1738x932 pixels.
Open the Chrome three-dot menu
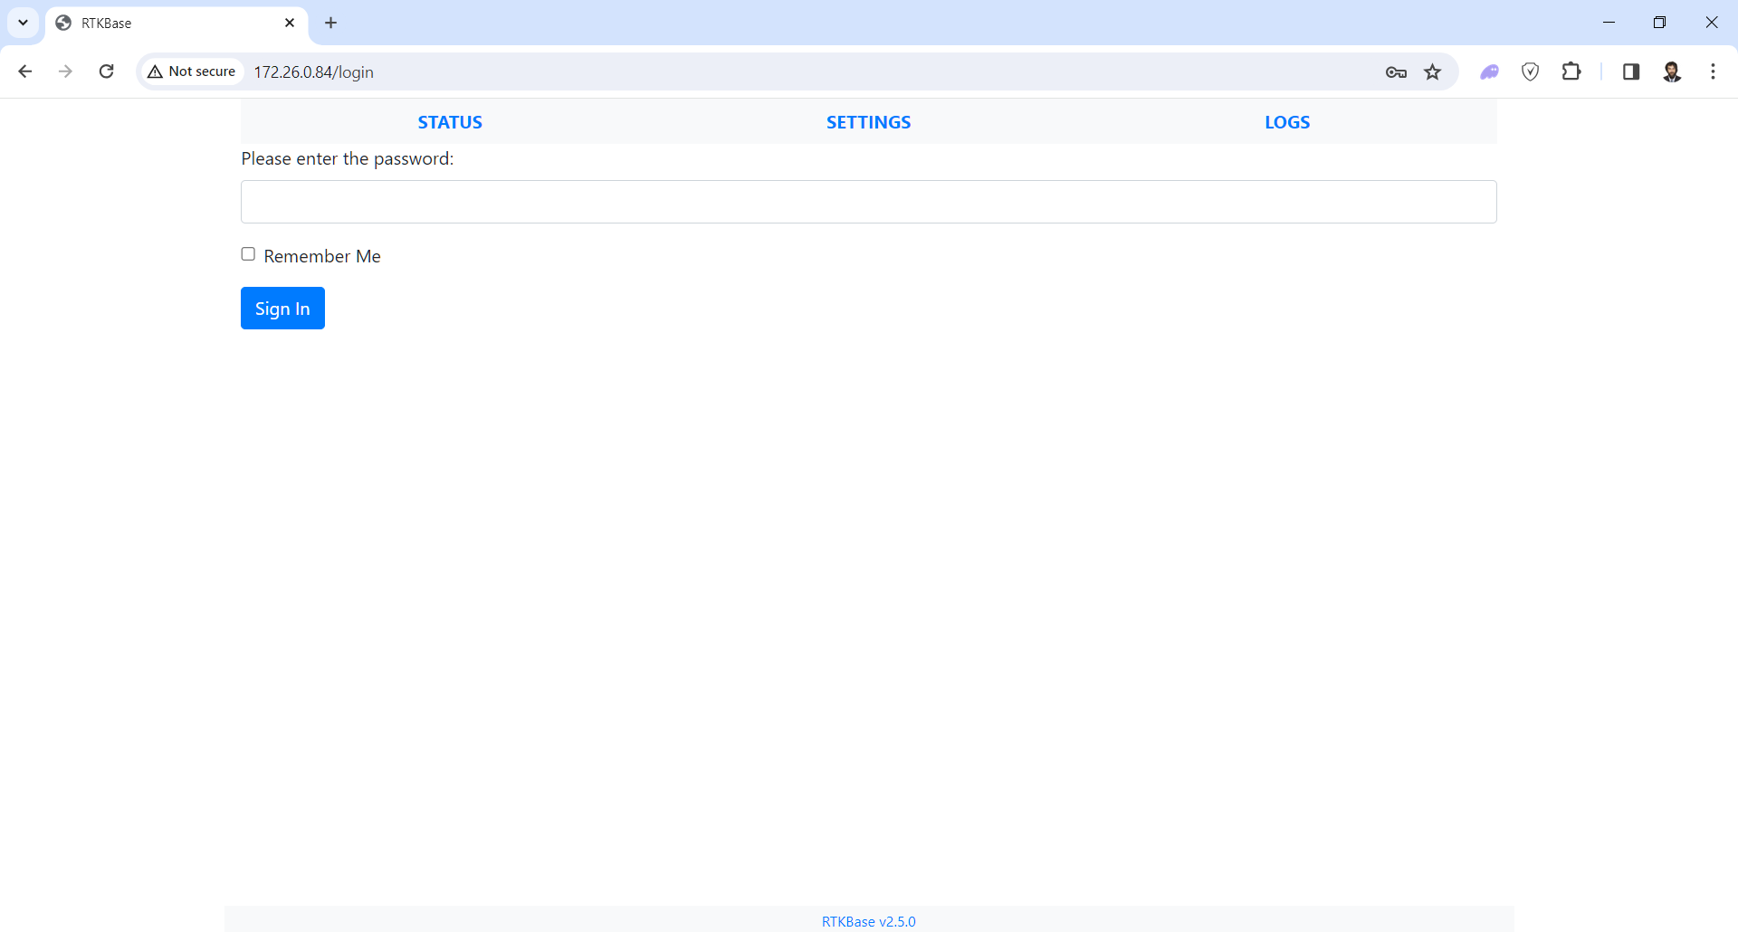pyautogui.click(x=1713, y=71)
